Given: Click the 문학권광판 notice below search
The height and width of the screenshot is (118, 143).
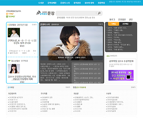Looking at the screenshot, I should pyautogui.click(x=76, y=18).
